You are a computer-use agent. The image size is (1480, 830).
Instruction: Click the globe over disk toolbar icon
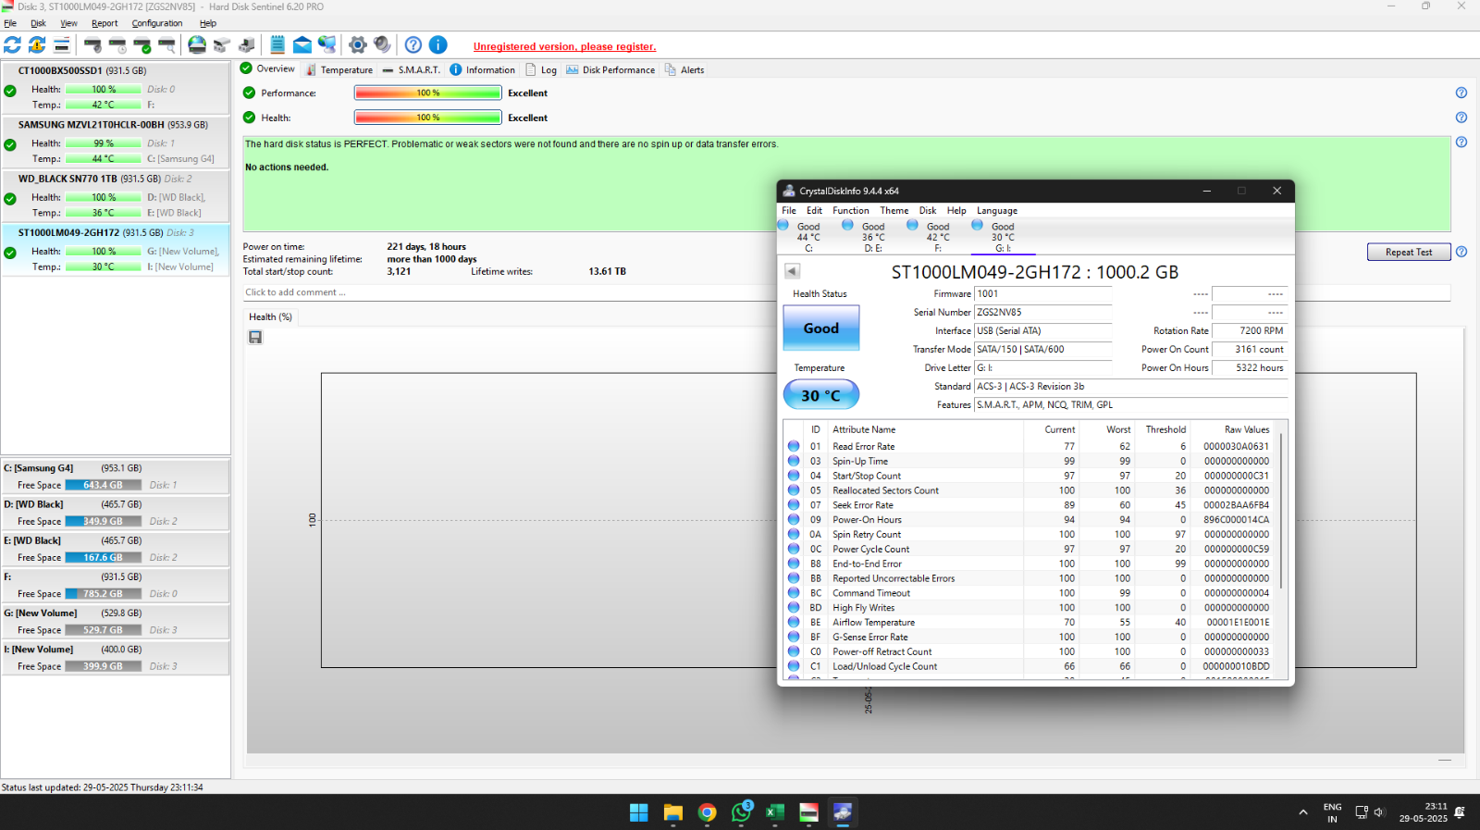[x=197, y=44]
